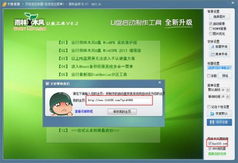The width and height of the screenshot is (238, 163).
Task: Click the 保存我的主页 button
Action: 122,112
